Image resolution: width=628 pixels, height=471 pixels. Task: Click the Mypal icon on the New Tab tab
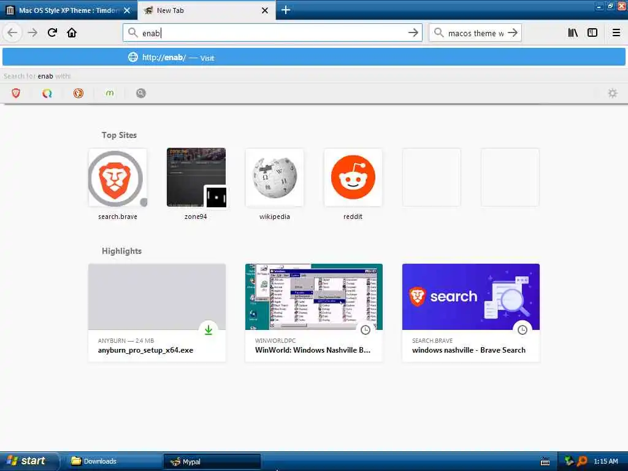[148, 10]
